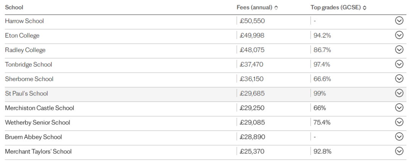Click the Top grades (GCSE) column header
Image resolution: width=409 pixels, height=161 pixels.
click(336, 8)
